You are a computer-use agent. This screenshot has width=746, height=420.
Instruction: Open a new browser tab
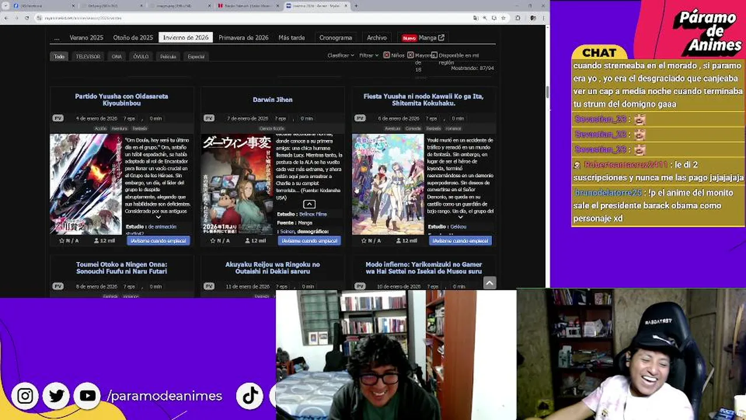pyautogui.click(x=356, y=6)
